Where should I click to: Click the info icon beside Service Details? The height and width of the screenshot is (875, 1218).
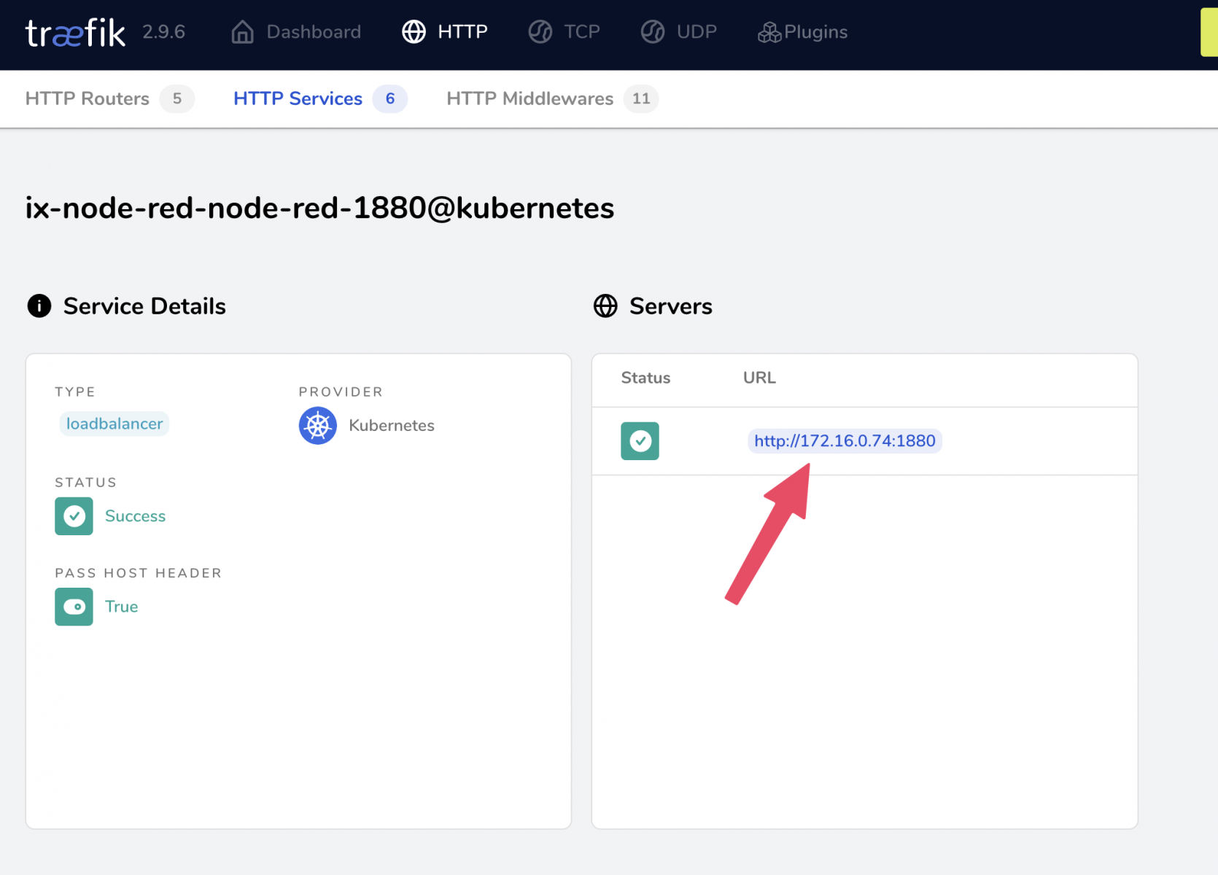point(39,306)
